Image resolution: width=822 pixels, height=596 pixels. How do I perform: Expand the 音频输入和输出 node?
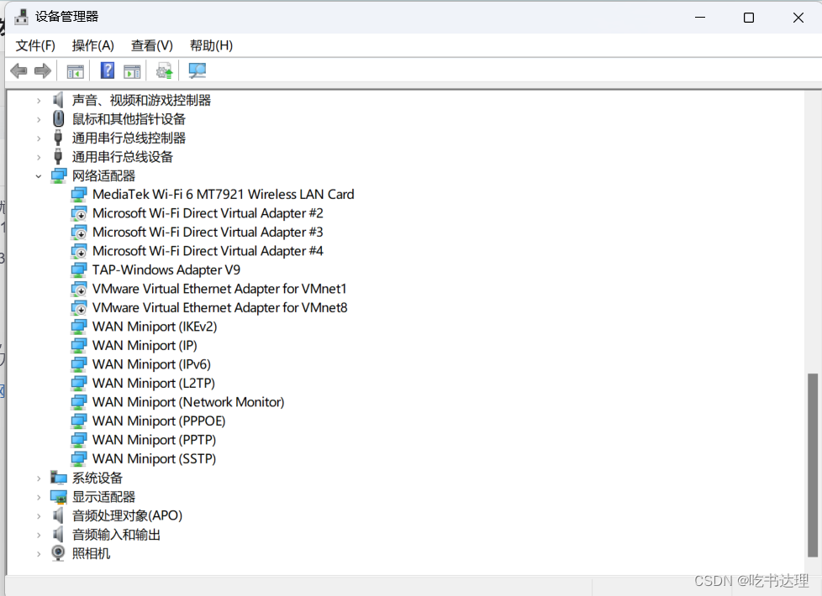tap(39, 535)
